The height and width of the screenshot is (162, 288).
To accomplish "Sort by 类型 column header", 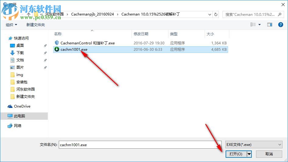I will [x=174, y=34].
